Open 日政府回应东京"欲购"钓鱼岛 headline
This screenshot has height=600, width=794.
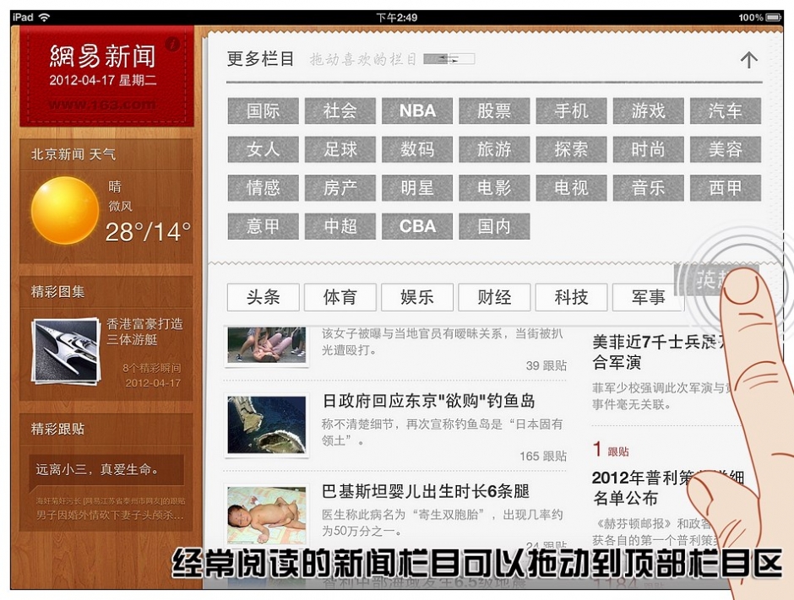point(429,401)
